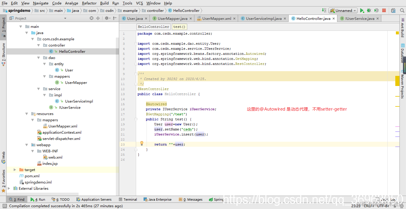Viewport: 406px width, 209px height.
Task: Click large yellow warning stripe in error gutter
Action: click(397, 81)
